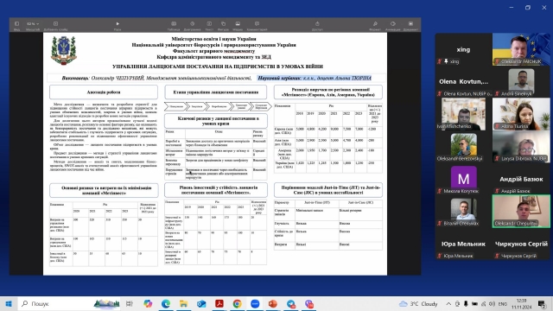Start the slideshow with the Play button
The image size is (553, 311).
(x=118, y=24)
